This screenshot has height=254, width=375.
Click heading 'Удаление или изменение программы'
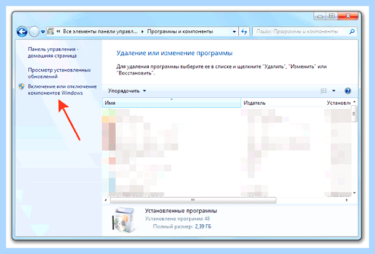click(x=174, y=53)
